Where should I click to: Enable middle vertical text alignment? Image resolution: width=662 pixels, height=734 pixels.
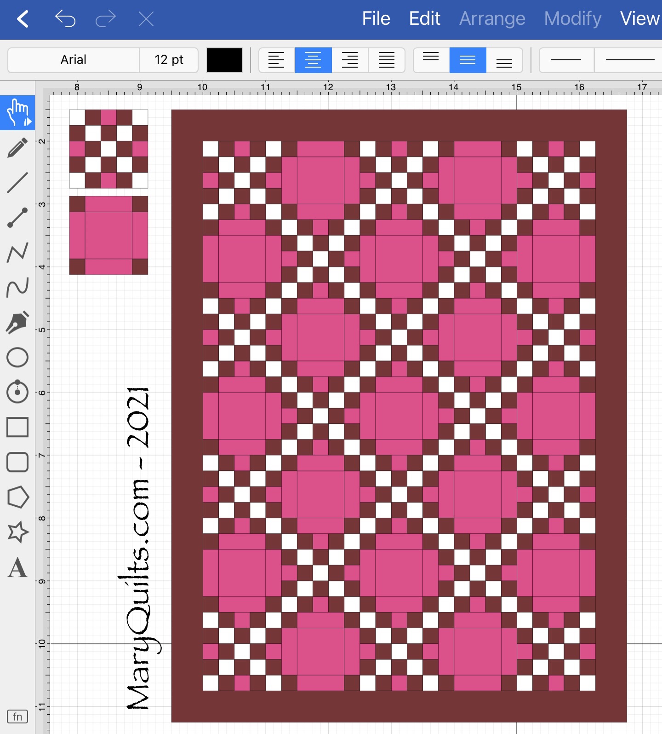tap(468, 60)
